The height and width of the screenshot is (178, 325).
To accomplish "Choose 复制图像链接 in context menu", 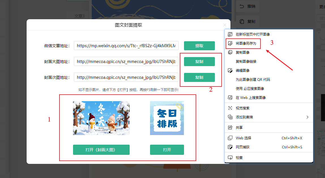I will tap(246, 61).
